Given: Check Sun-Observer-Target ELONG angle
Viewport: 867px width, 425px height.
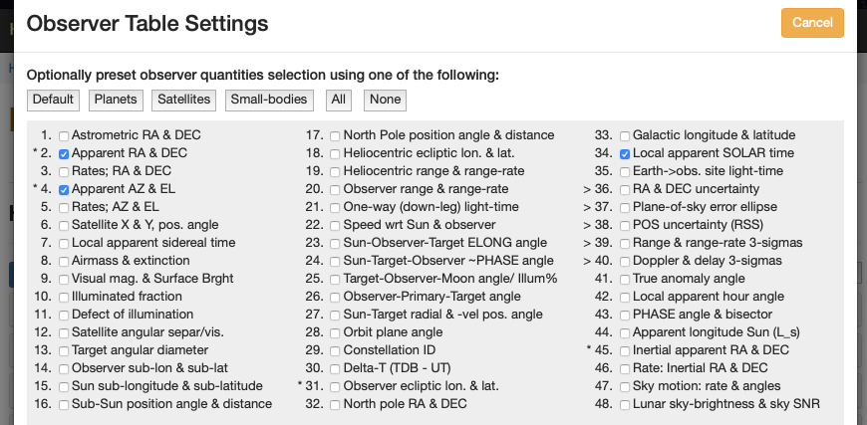Looking at the screenshot, I should pyautogui.click(x=335, y=244).
